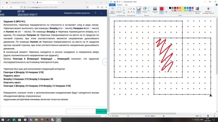Click Edit with Paint 3D button
Screen dimensions: 218x122
[x=208, y=10]
